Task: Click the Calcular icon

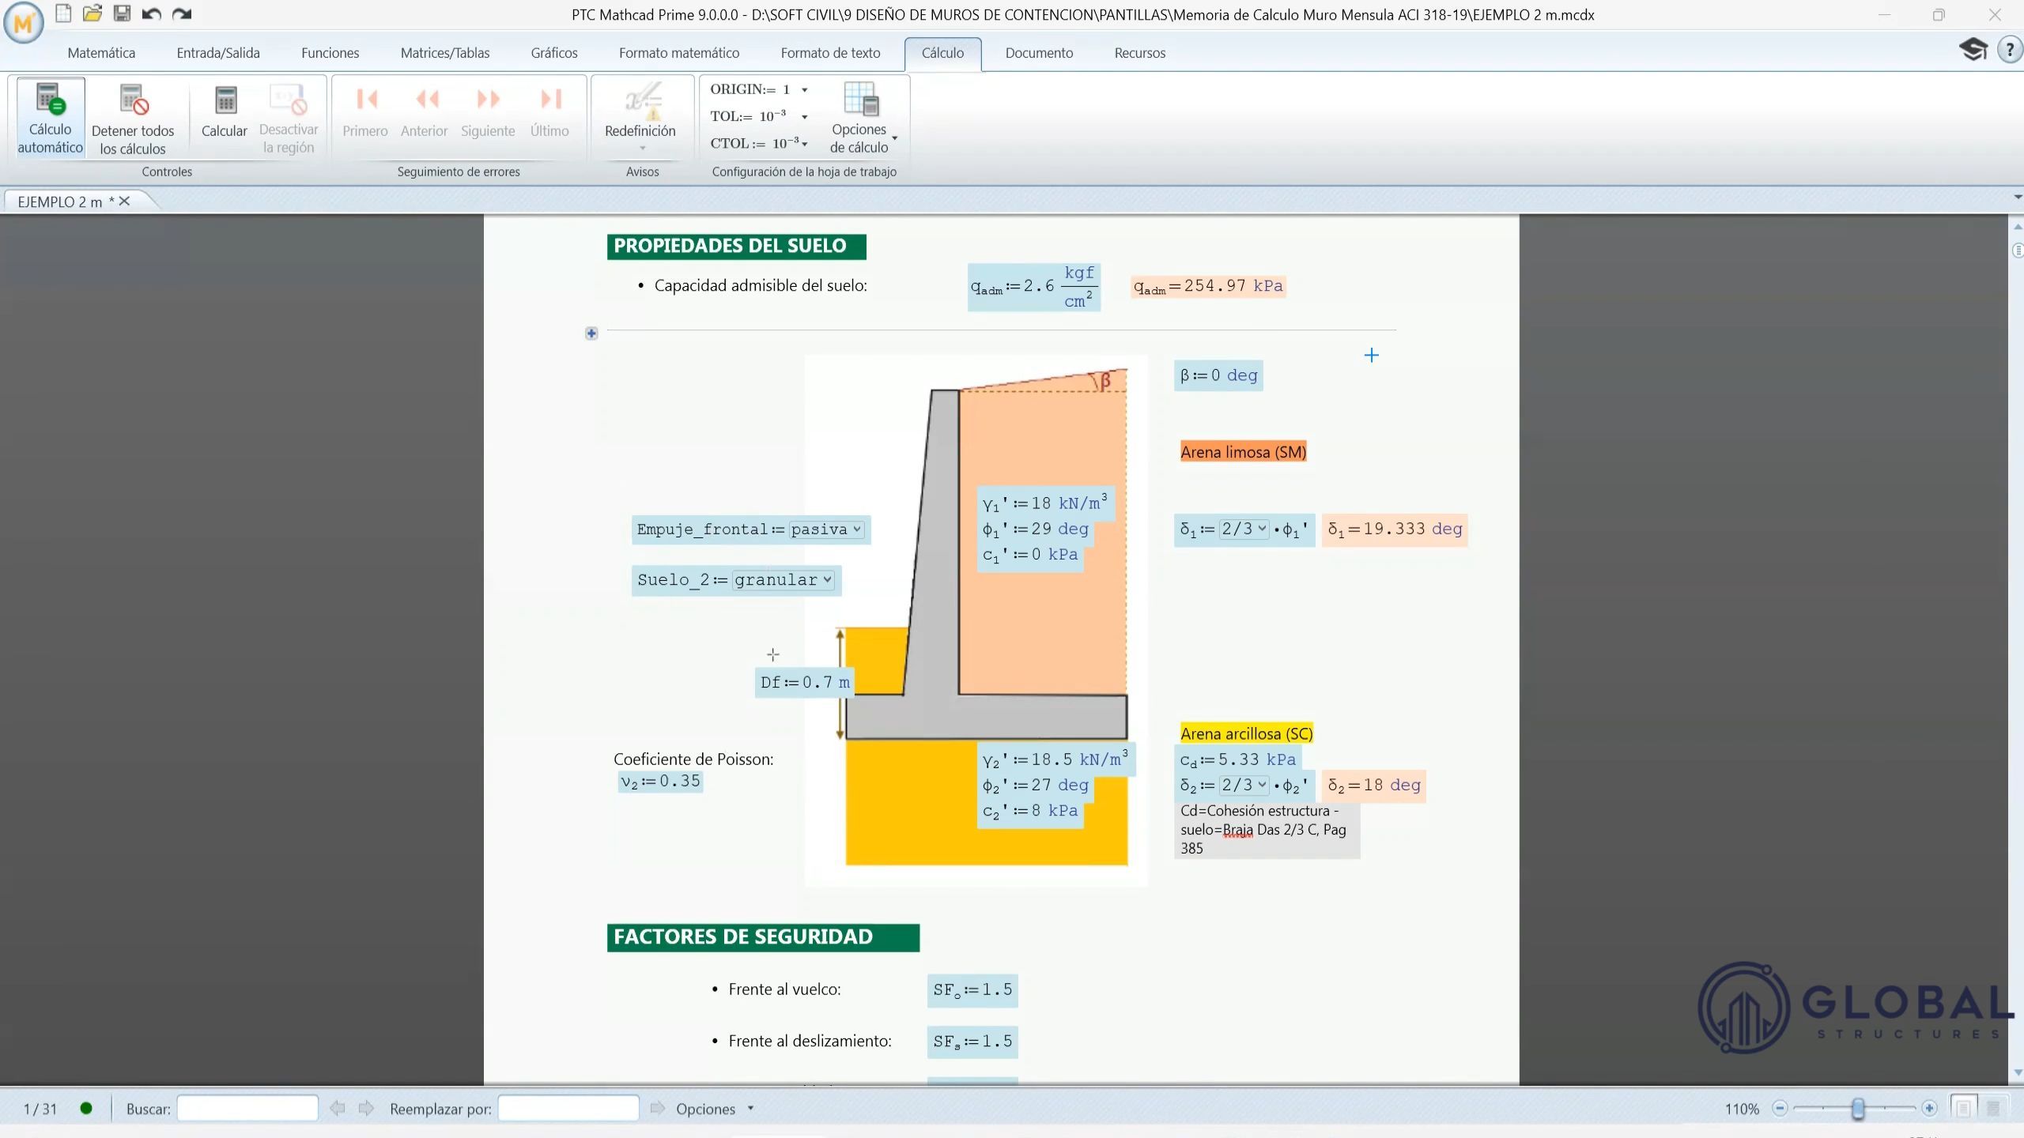Action: point(225,101)
